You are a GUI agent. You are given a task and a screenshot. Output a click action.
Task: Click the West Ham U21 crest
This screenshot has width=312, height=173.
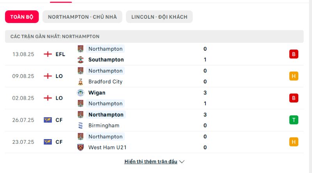pos(80,147)
